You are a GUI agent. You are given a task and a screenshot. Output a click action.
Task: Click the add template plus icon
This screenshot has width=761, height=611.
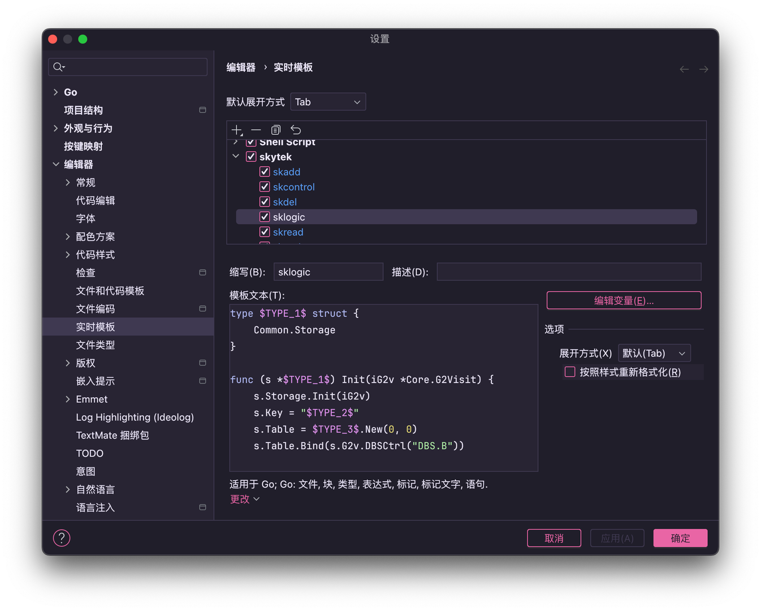[x=237, y=130]
